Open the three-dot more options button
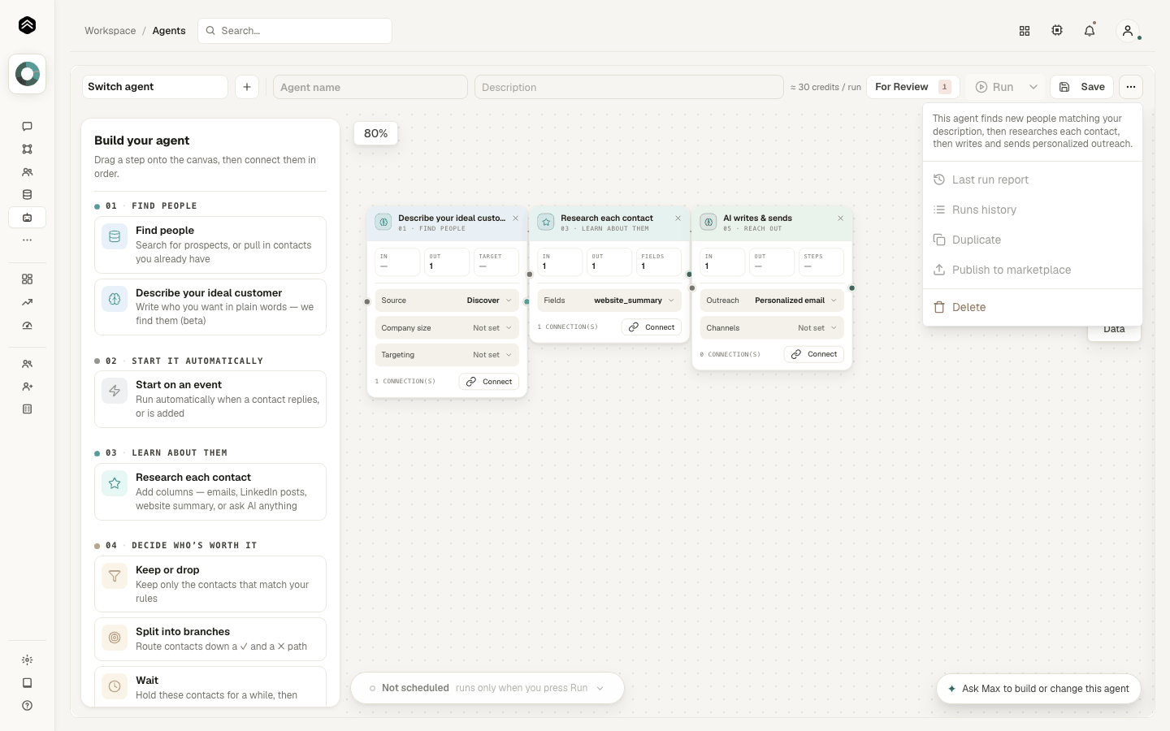The width and height of the screenshot is (1170, 731). click(x=1131, y=87)
